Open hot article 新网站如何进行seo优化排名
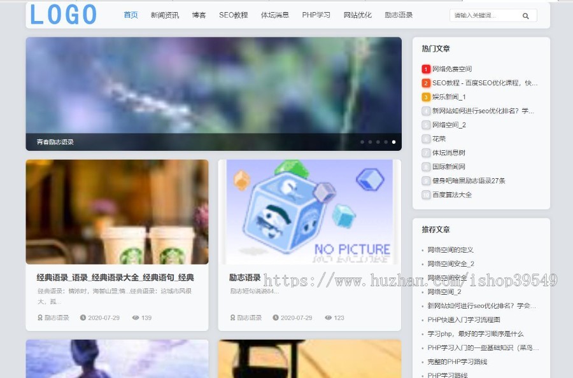 tap(483, 111)
